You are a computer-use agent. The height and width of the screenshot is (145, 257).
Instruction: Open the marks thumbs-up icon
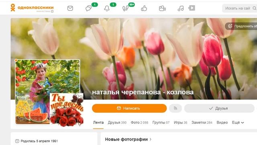144,8
